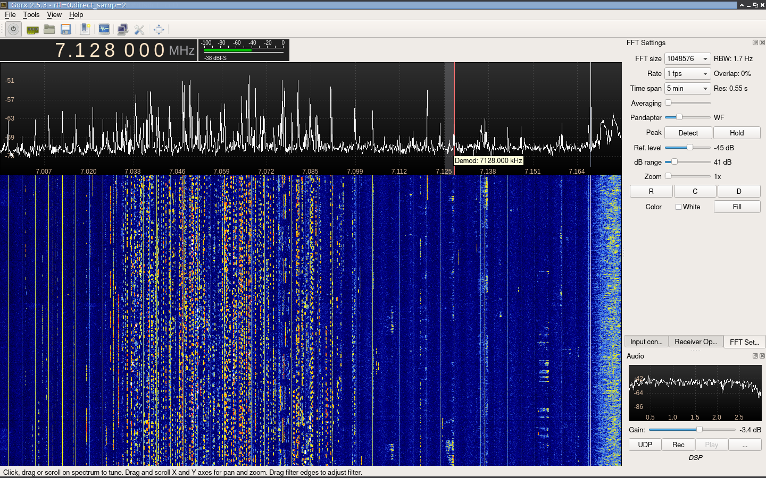Click the bookmark icon in toolbar
The height and width of the screenshot is (478, 766).
85,29
